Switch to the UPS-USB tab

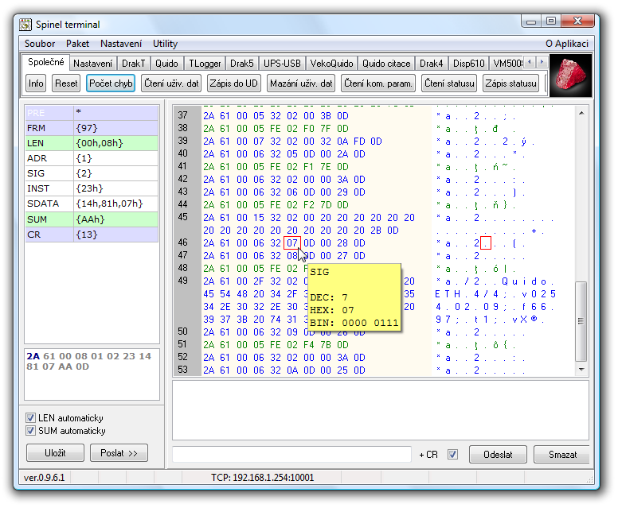[282, 64]
